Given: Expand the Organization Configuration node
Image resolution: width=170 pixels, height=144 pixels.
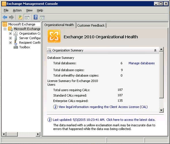Looking at the screenshot, I should click(10, 33).
